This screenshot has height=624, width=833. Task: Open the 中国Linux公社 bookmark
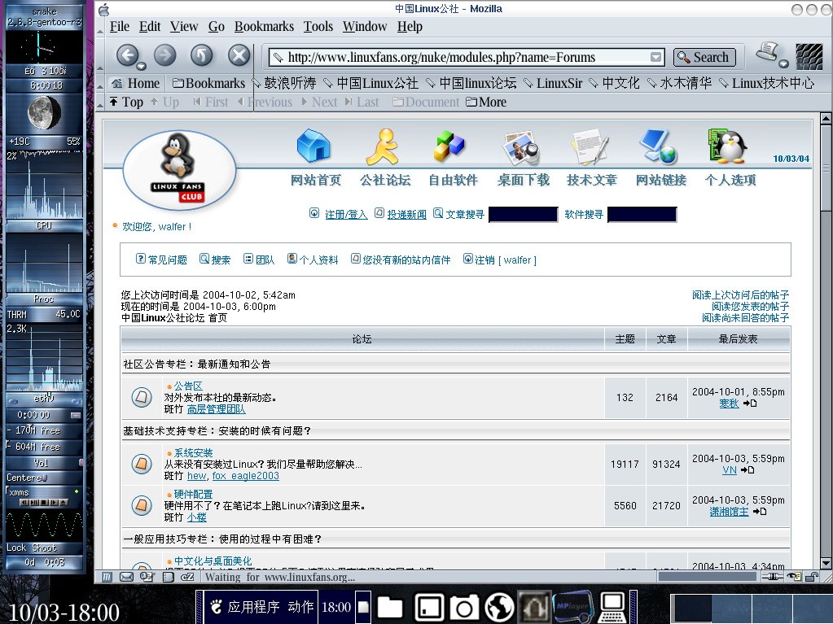click(x=371, y=83)
